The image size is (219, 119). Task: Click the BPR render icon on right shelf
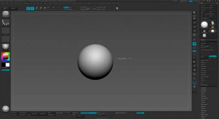click(x=194, y=13)
